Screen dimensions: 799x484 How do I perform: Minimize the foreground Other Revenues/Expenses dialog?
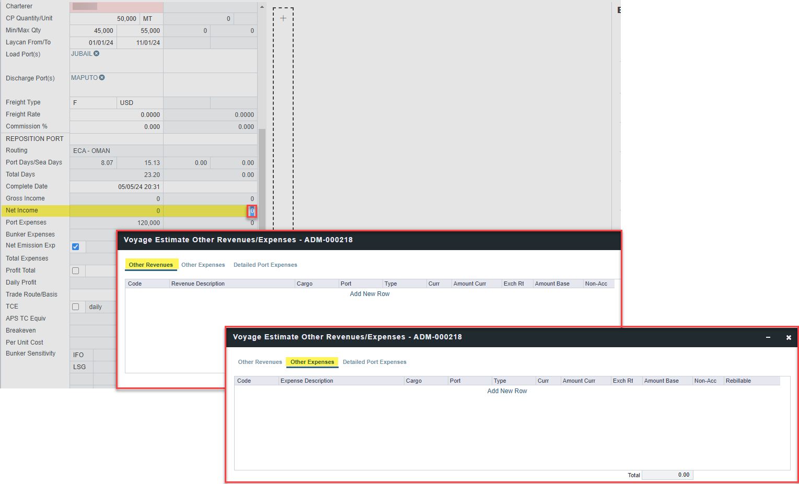768,338
